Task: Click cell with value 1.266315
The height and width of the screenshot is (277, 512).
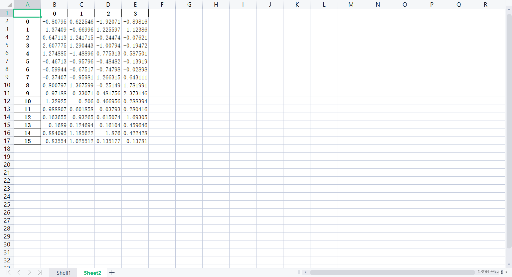Action: 108,77
